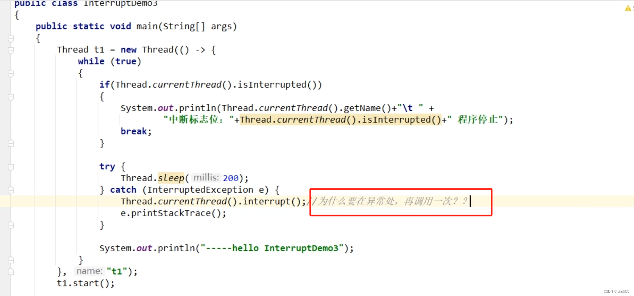Screen dimensions: 634x296
Task: Click the 'break;' statement
Action: pyautogui.click(x=136, y=131)
